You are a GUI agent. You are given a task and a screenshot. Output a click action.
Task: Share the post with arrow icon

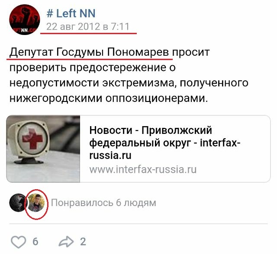tap(66, 241)
